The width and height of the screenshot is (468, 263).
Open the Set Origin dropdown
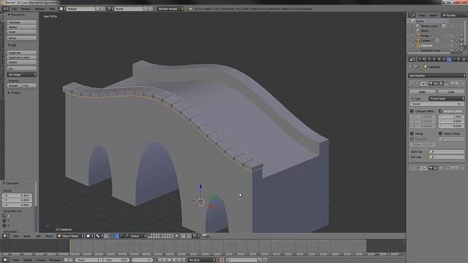[x=22, y=75]
